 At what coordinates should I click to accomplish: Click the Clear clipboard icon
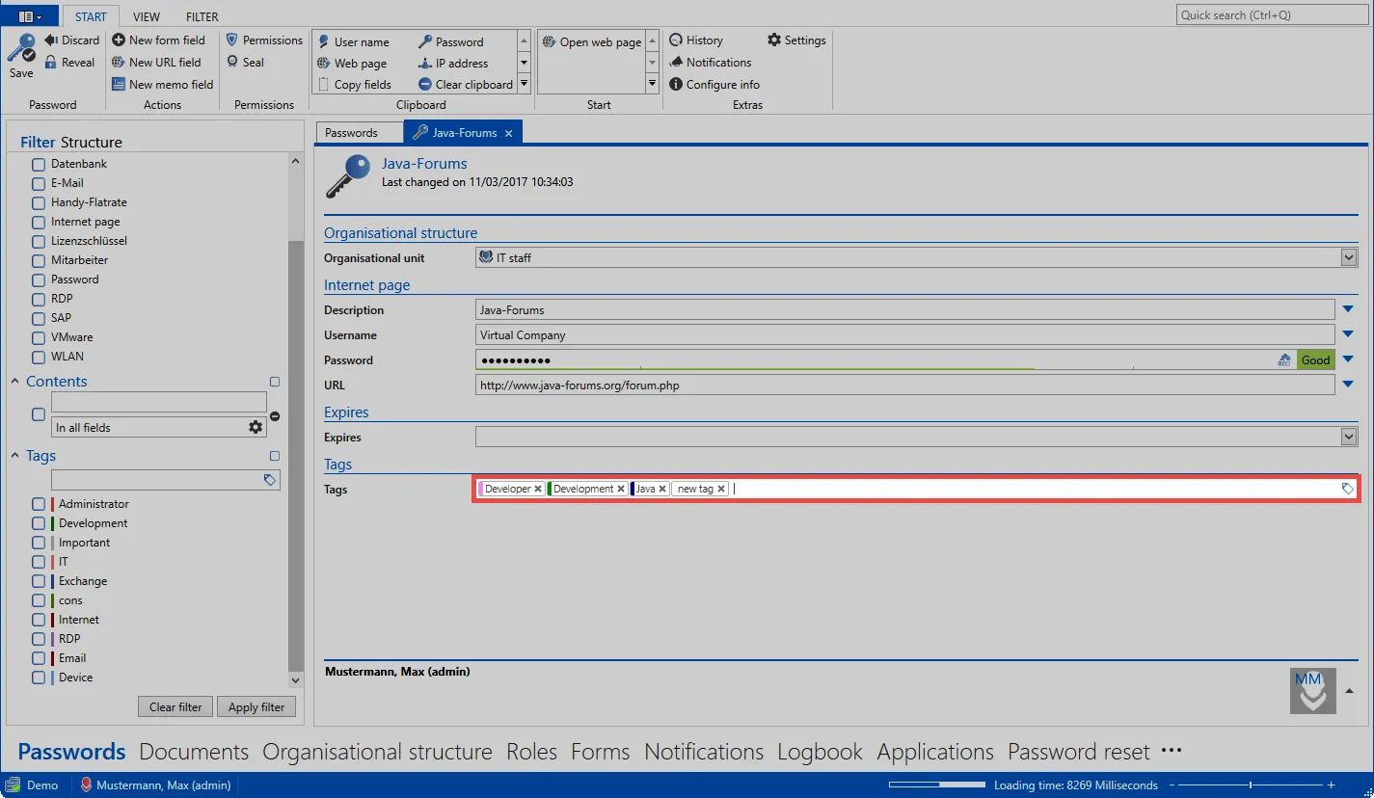tap(425, 85)
